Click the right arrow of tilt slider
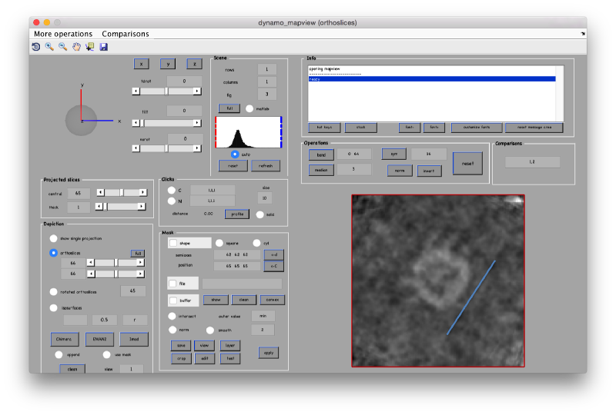 click(x=197, y=123)
